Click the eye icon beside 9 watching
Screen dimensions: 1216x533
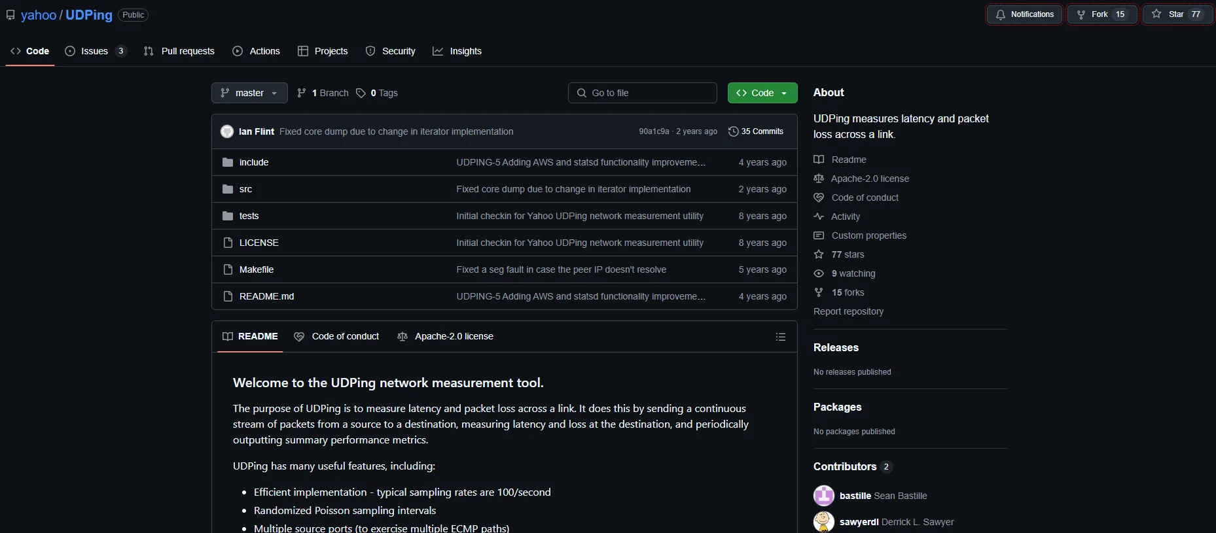coord(819,273)
